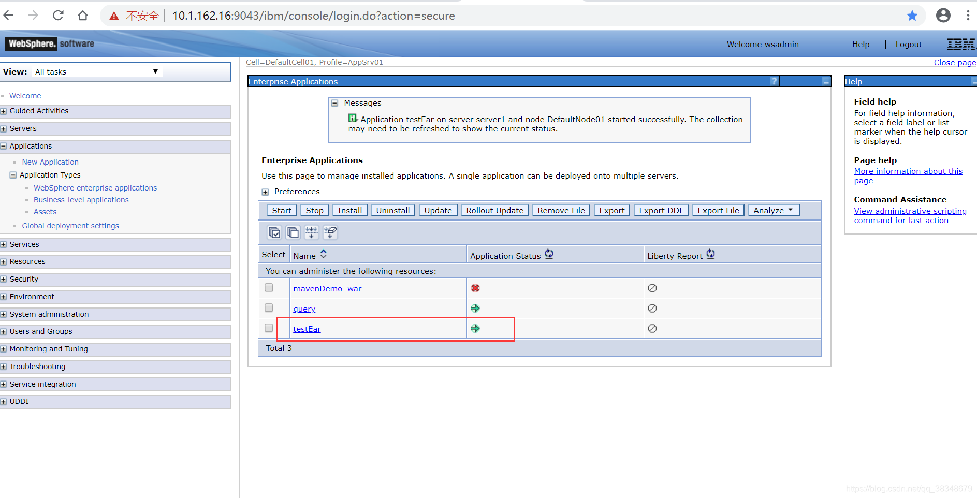977x498 pixels.
Task: Click the info icon in the Messages box
Action: 353,118
